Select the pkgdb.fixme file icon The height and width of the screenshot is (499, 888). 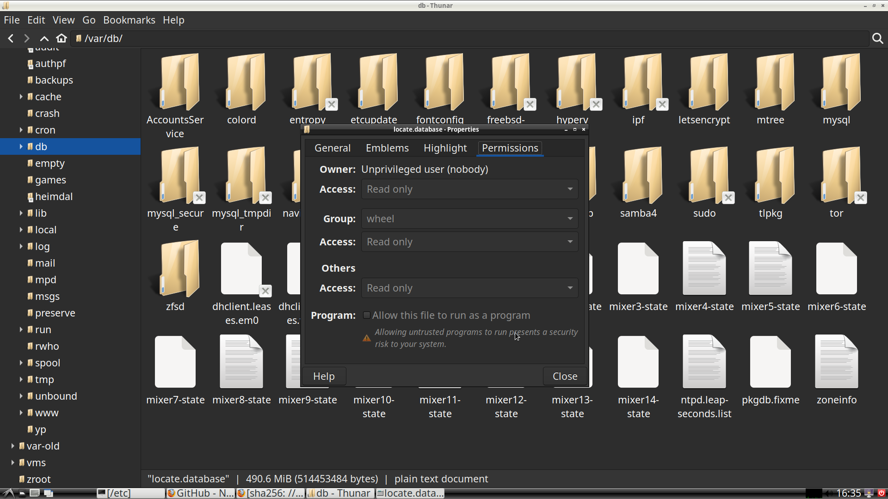[x=771, y=362]
